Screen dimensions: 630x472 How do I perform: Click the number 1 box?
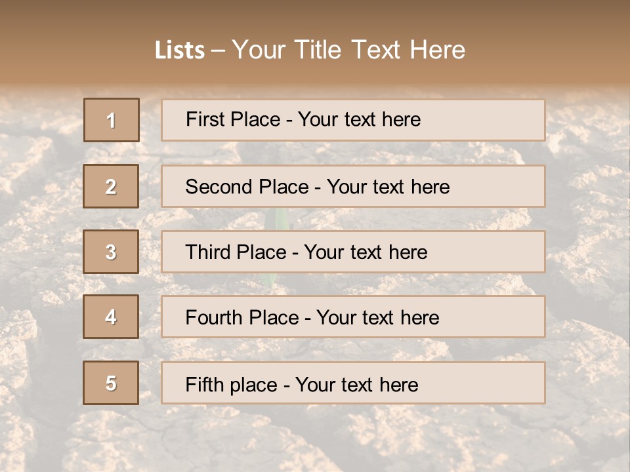click(112, 120)
